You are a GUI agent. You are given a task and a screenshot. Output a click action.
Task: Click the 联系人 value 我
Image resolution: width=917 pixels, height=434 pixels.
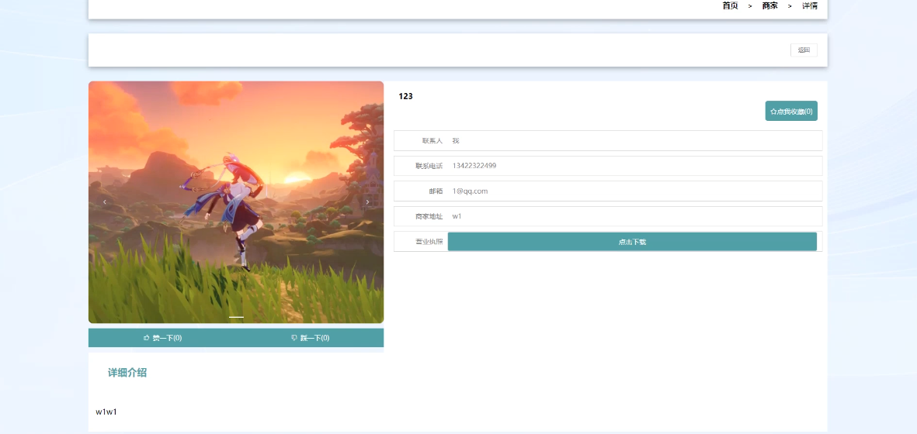(456, 140)
